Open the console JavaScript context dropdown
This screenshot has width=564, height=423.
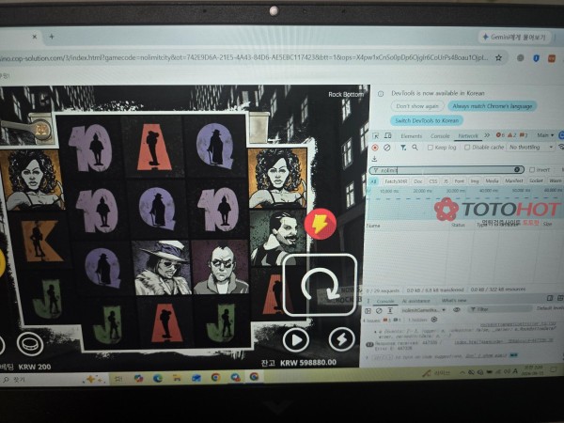coord(423,309)
